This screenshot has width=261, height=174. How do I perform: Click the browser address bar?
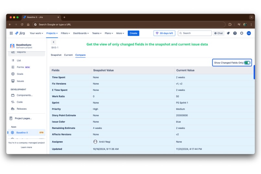(129, 25)
